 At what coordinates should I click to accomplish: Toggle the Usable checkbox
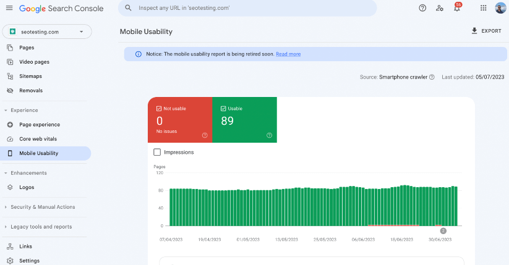pyautogui.click(x=223, y=109)
